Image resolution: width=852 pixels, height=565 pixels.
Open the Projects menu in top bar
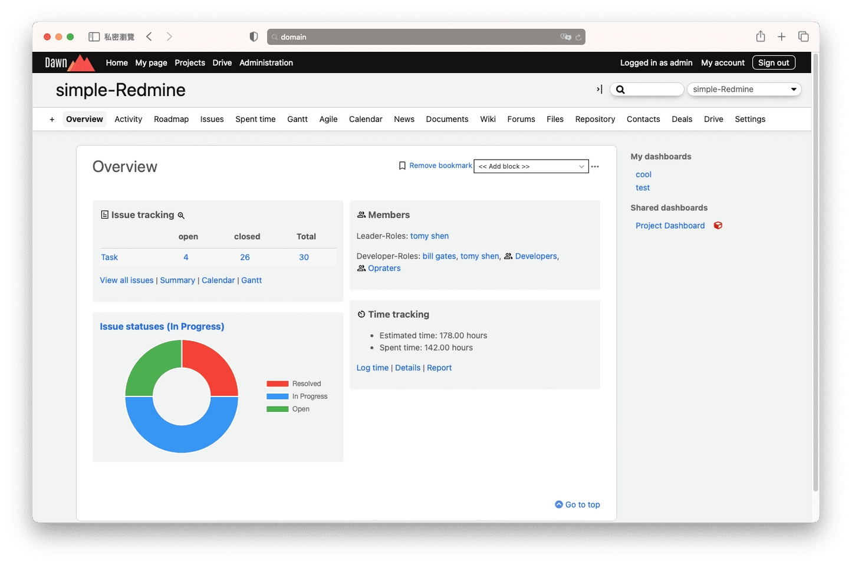pos(189,62)
